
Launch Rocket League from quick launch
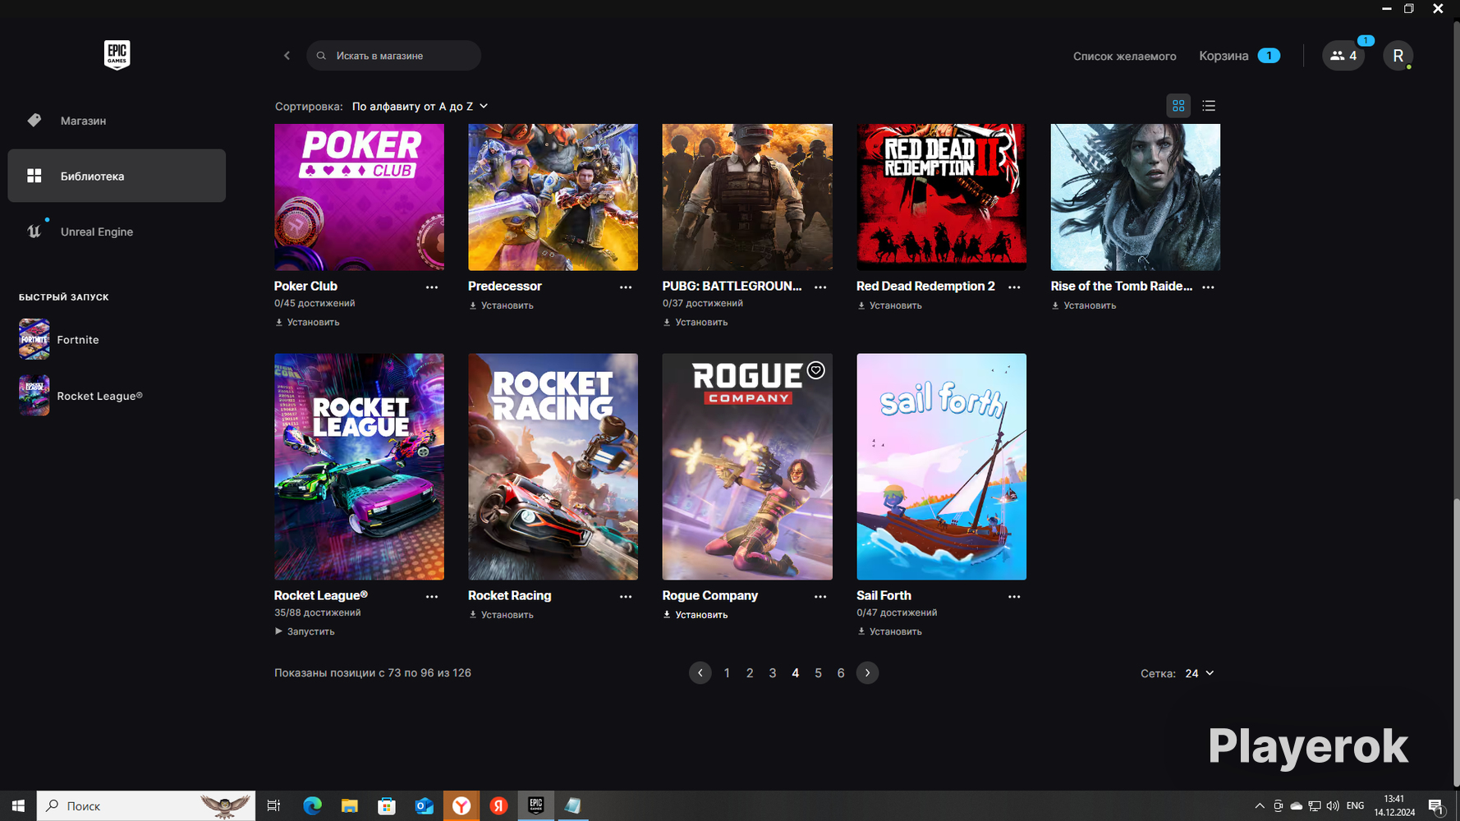80,396
